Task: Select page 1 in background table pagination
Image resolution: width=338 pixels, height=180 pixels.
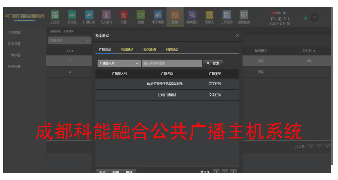Action: click(319, 147)
